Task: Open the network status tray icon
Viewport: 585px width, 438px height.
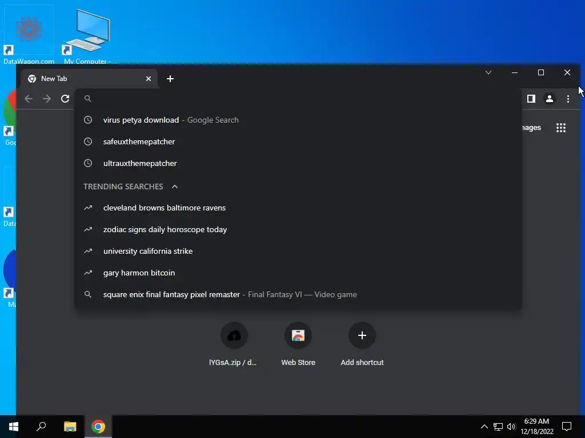Action: [498, 427]
